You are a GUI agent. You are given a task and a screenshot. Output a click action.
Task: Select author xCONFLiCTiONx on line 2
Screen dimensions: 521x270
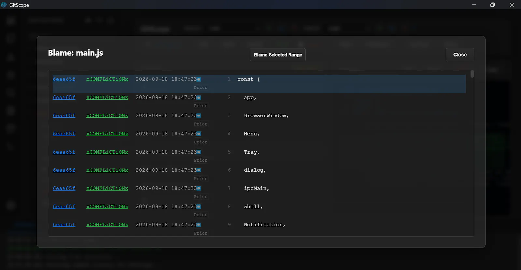click(x=107, y=97)
